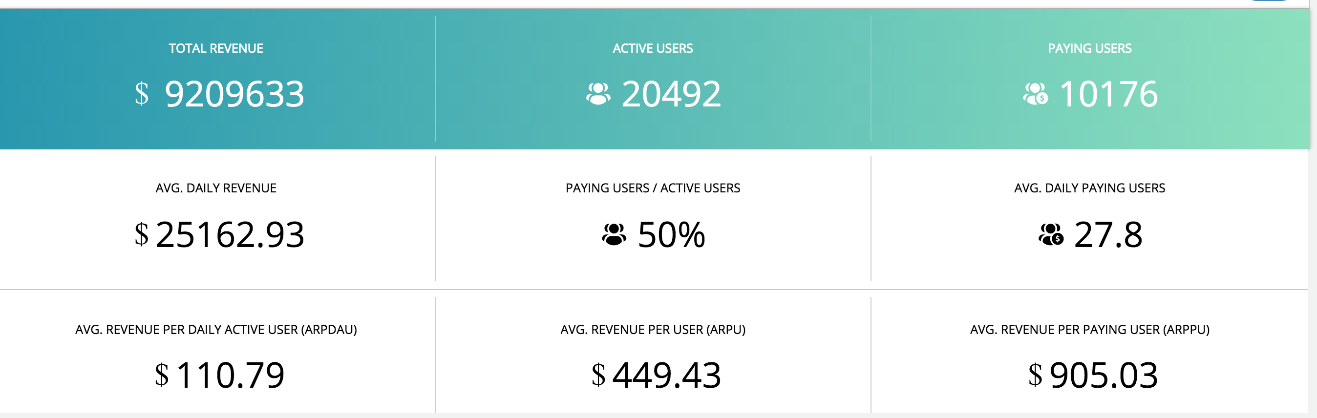Viewport: 1317px width, 418px height.
Task: Click the Paying Users / Active Users label
Action: (653, 188)
